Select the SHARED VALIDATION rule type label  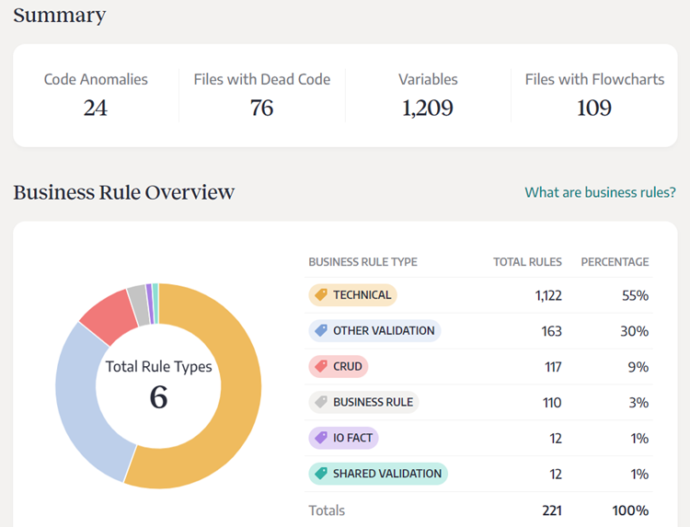click(378, 474)
